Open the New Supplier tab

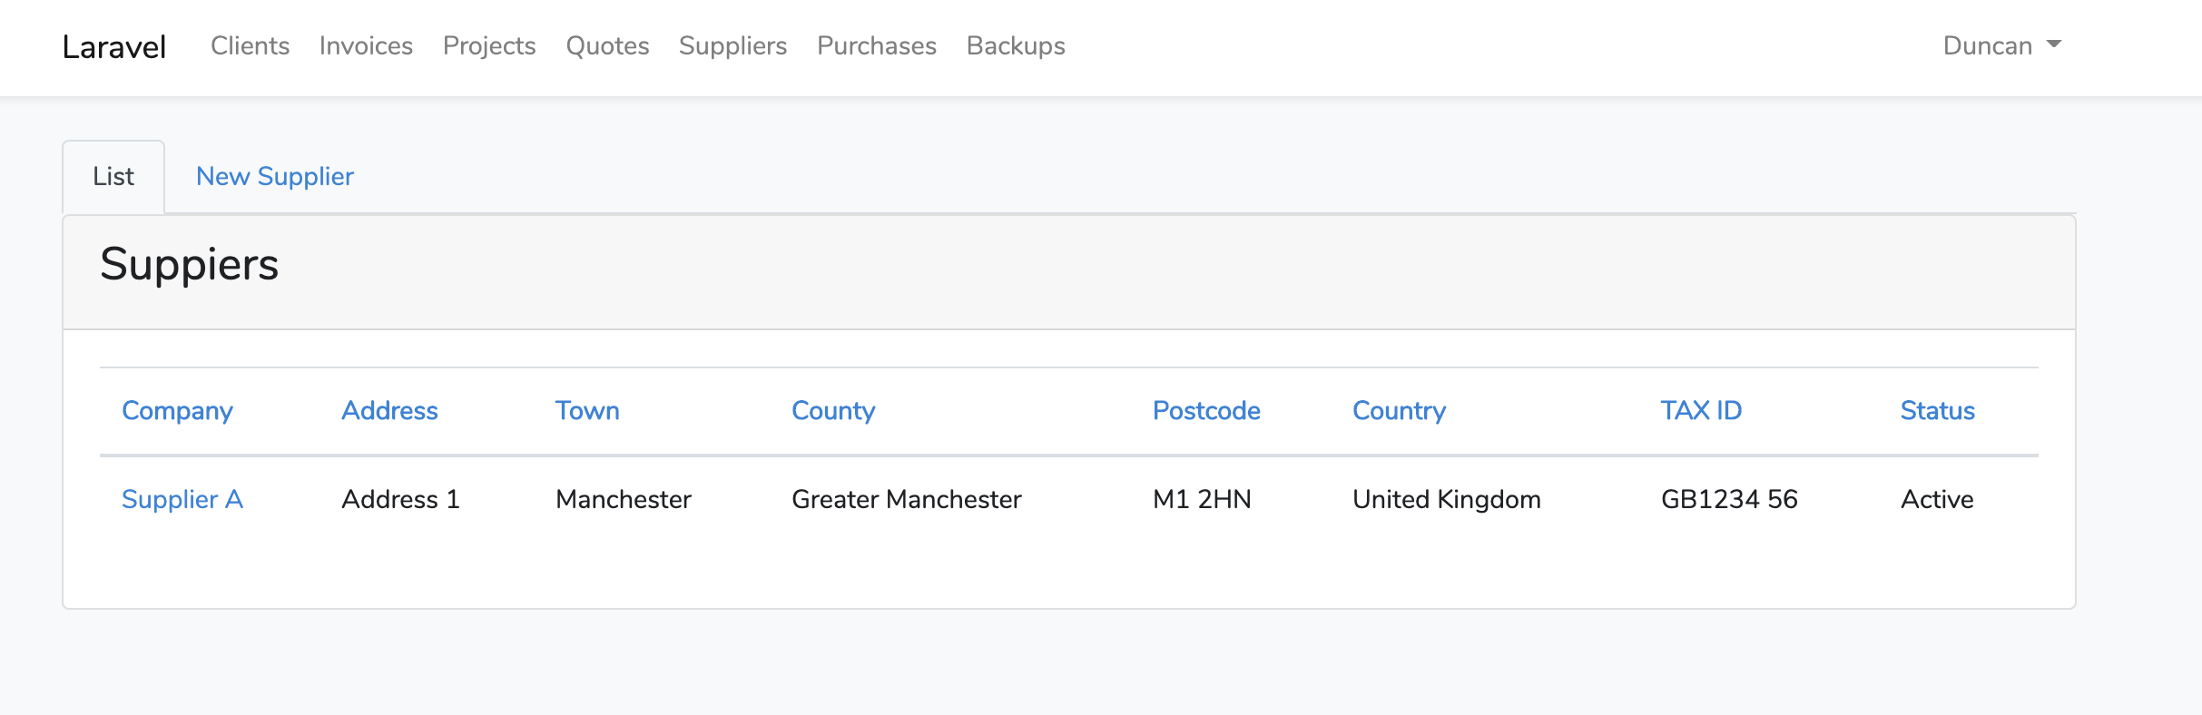pos(275,177)
